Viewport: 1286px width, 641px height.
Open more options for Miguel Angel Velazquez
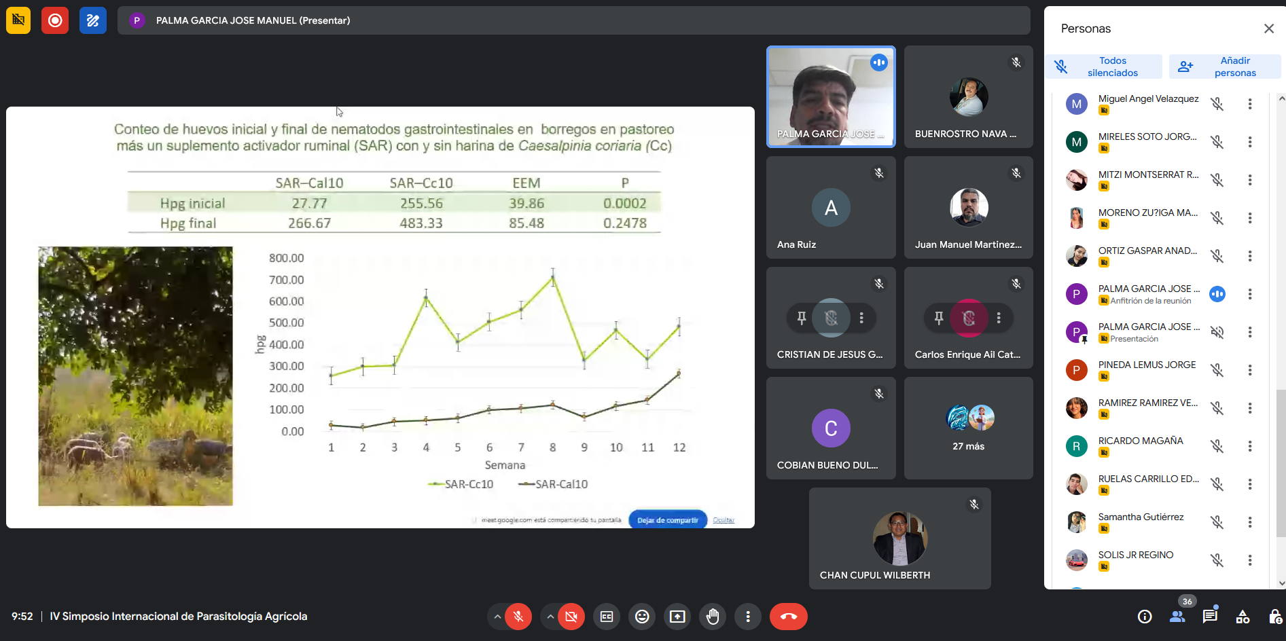tap(1249, 104)
